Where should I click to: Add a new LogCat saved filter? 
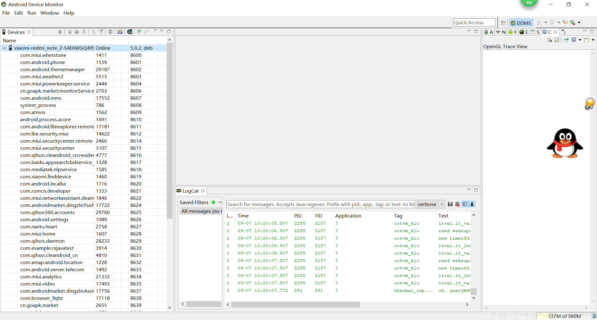click(x=213, y=202)
